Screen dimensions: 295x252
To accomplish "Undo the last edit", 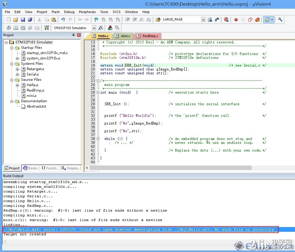I will tap(63, 20).
